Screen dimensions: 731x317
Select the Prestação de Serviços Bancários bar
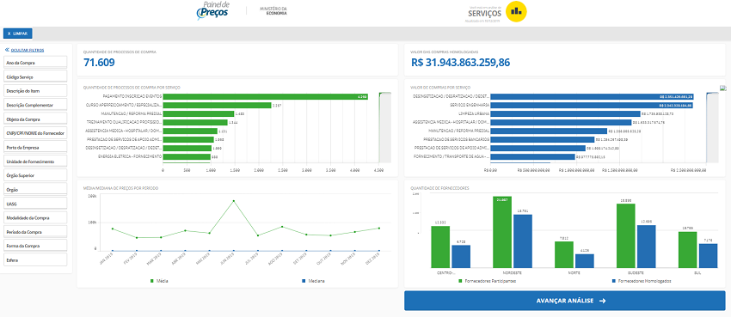pyautogui.click(x=543, y=140)
